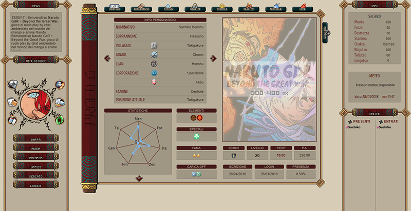Click the Naruto GdR character avatar image
The image size is (411, 211).
[x=269, y=80]
